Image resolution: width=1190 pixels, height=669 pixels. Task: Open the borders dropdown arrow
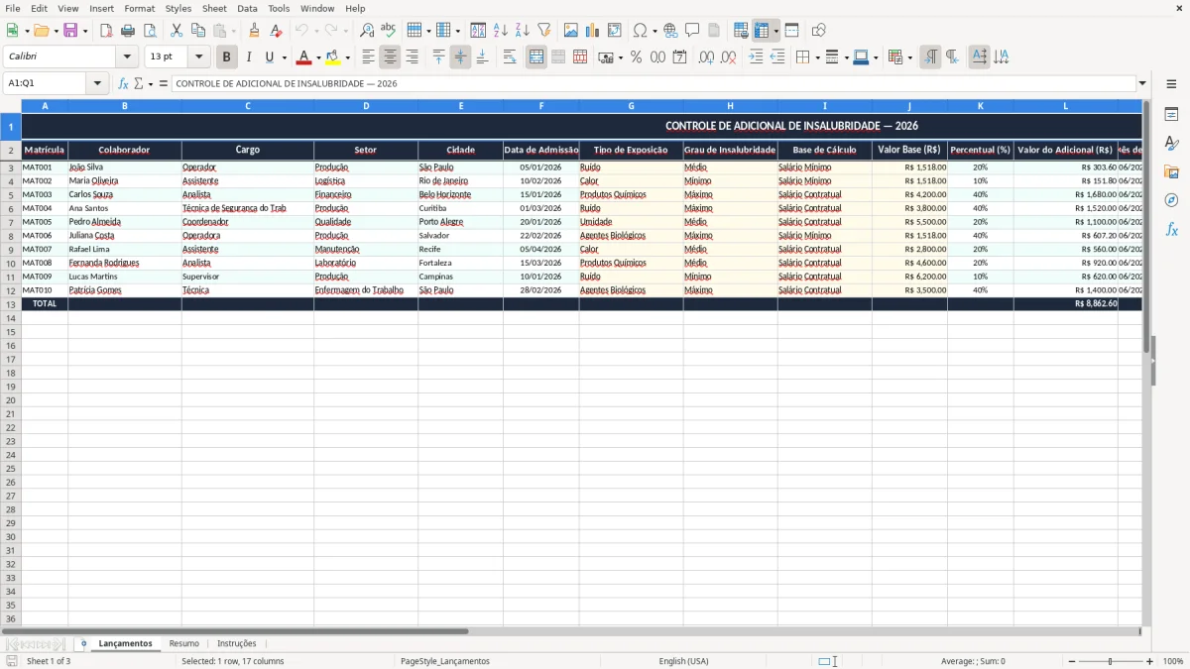tap(817, 57)
